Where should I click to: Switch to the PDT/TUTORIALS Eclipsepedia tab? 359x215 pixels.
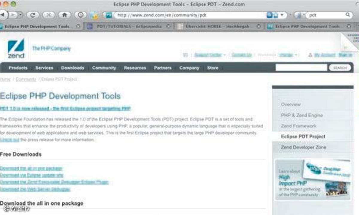coord(129,26)
